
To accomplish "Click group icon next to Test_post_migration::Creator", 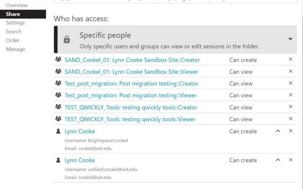I will click(x=58, y=83).
